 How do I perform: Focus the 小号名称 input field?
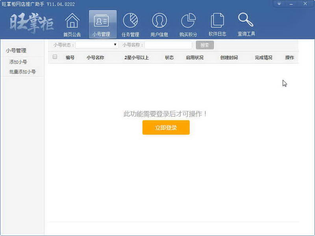coord(168,45)
